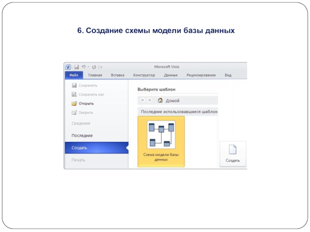The image size is (310, 232).
Task: Click the save icon in quick access toolbar
Action: pos(76,67)
